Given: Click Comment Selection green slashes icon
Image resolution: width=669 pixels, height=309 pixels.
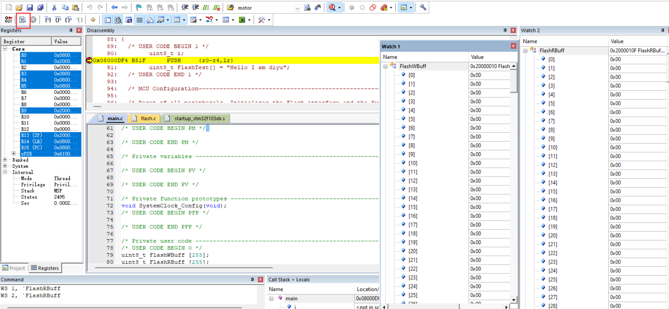Looking at the screenshot, I should click(x=206, y=7).
